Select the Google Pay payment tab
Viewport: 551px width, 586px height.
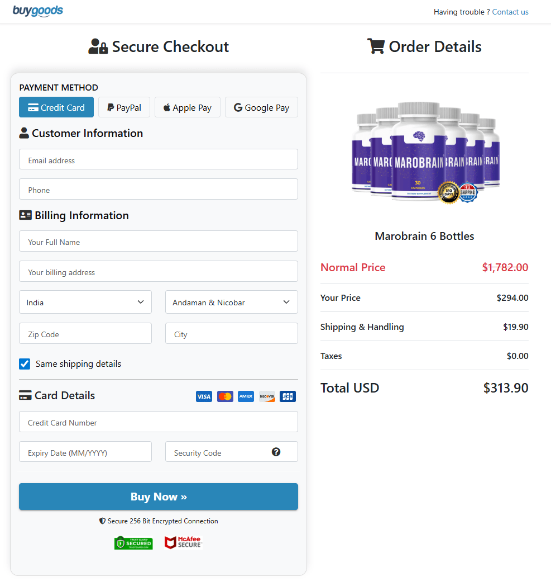click(x=261, y=107)
